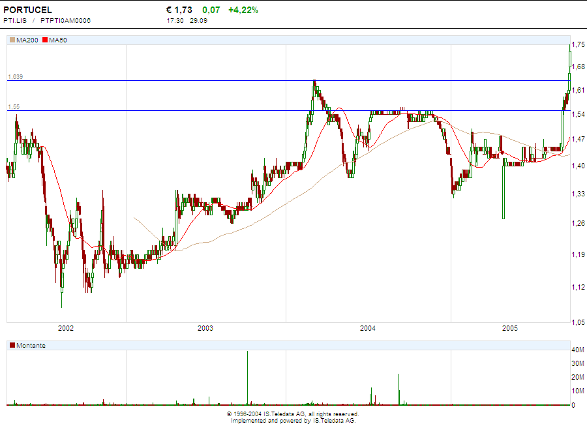The width and height of the screenshot is (587, 424).
Task: Select the PTI.LIS ticker text
Action: tap(15, 21)
